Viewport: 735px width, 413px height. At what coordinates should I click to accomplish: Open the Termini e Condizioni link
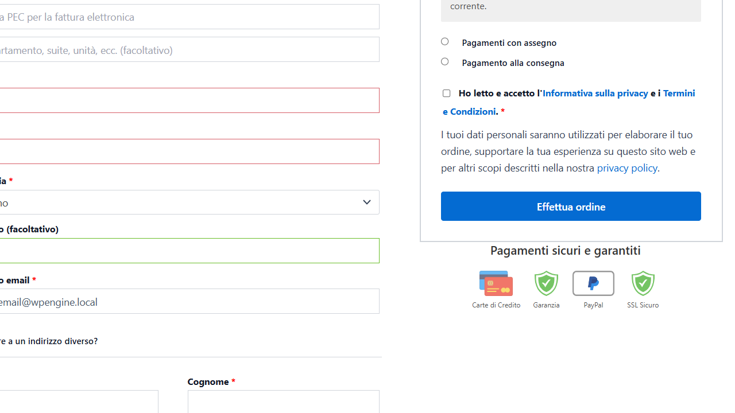click(x=469, y=111)
